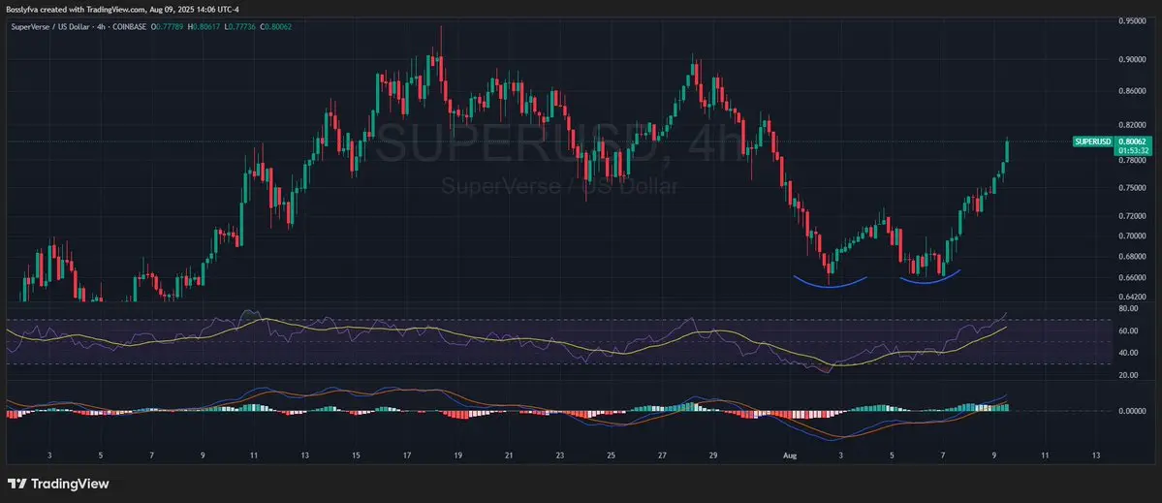
Task: Click the 23 date label on time axis
Action: [559, 455]
